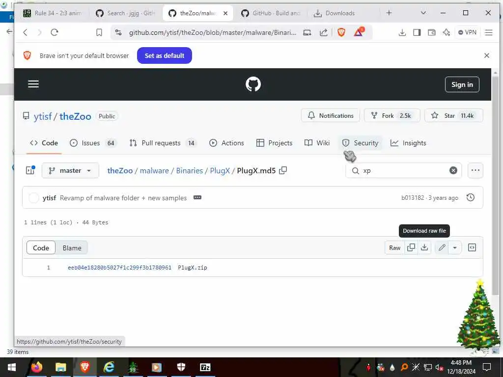Toggle the browser sidebar panel icon
Viewport: 503px width, 377px height.
(x=417, y=32)
